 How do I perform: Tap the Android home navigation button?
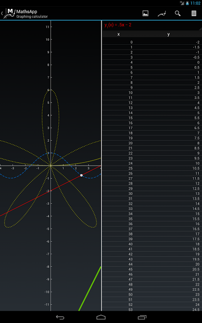101,317
